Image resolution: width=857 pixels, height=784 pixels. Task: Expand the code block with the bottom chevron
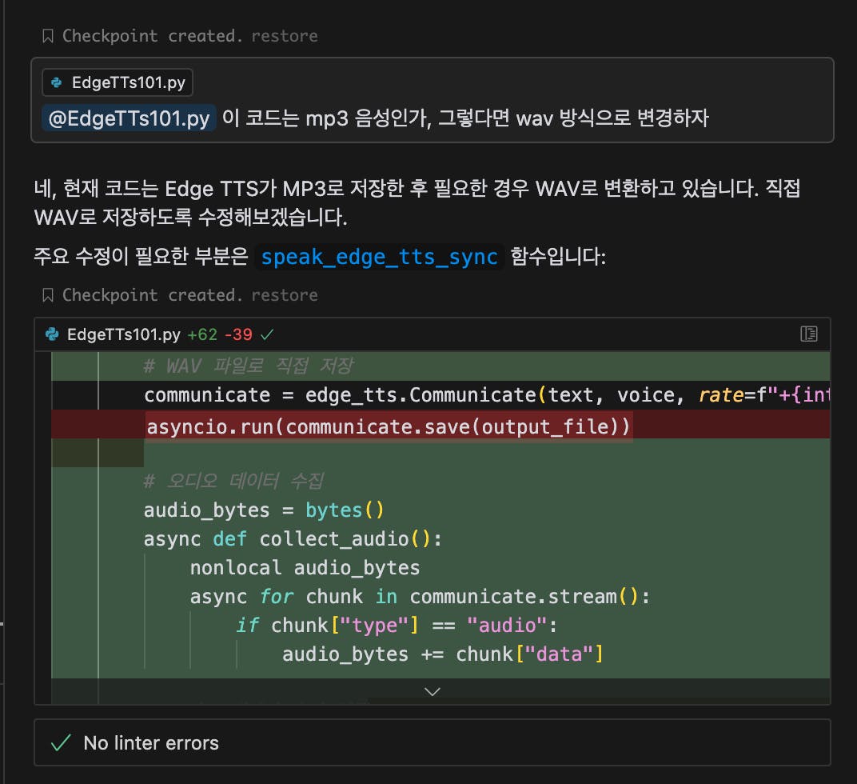[432, 691]
